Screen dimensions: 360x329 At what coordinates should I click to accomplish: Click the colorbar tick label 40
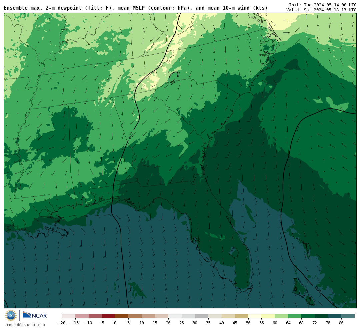(222, 323)
